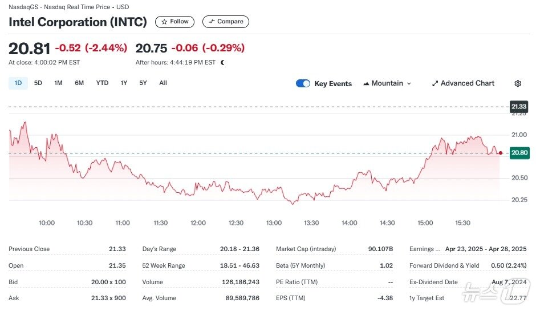Screen dimensions: 536x311
Task: Switch to the 5D time range
Action: [38, 83]
